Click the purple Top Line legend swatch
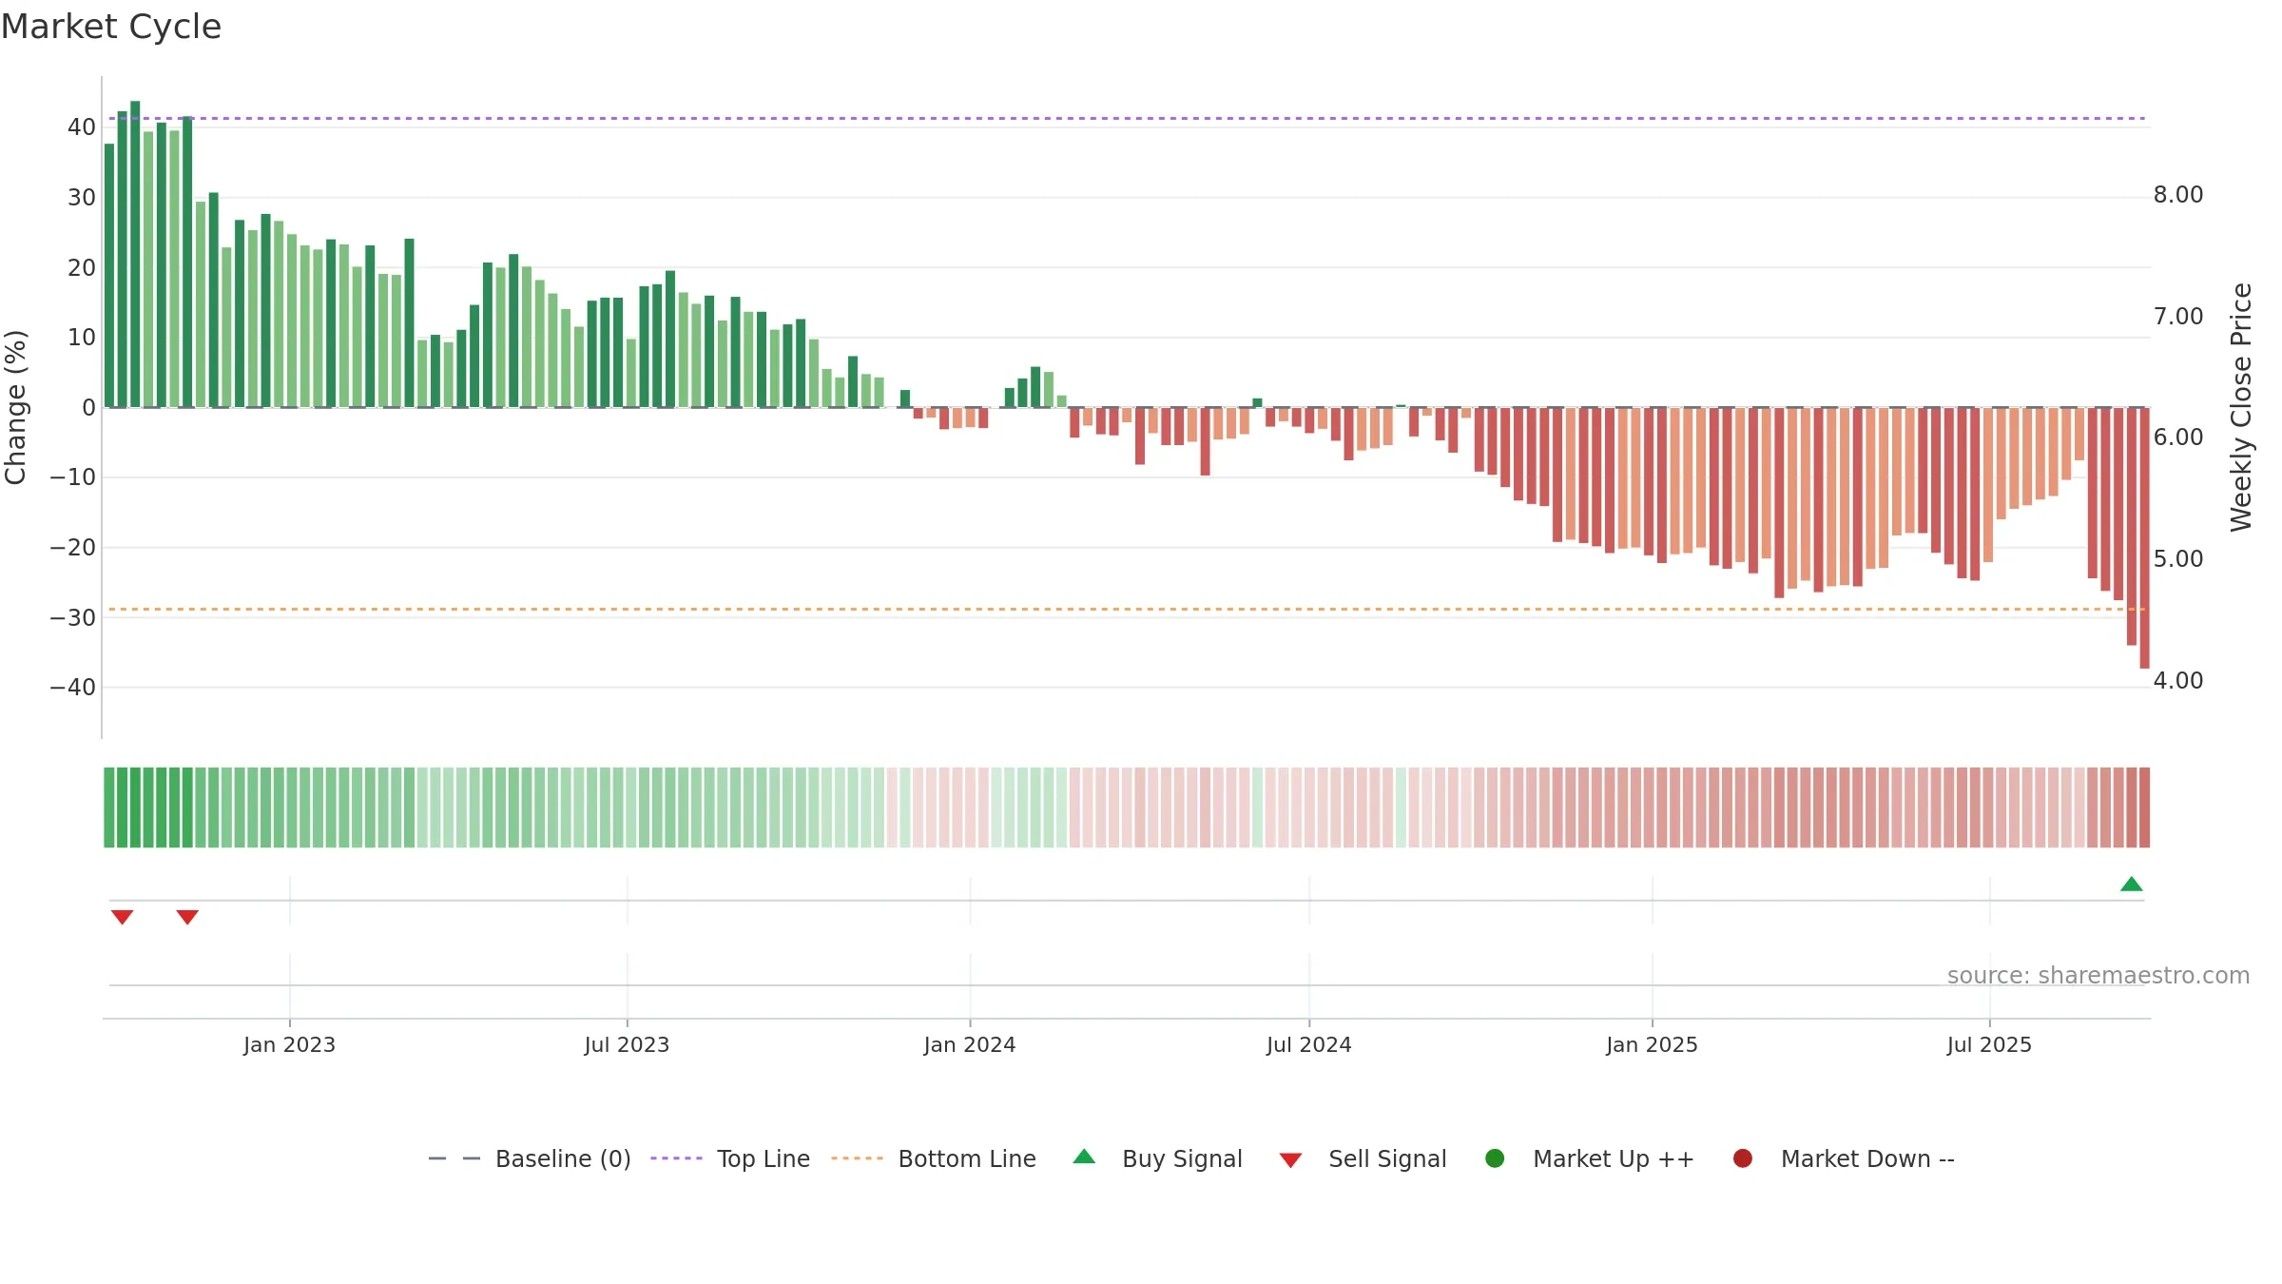This screenshot has height=1284, width=2282. click(676, 1158)
